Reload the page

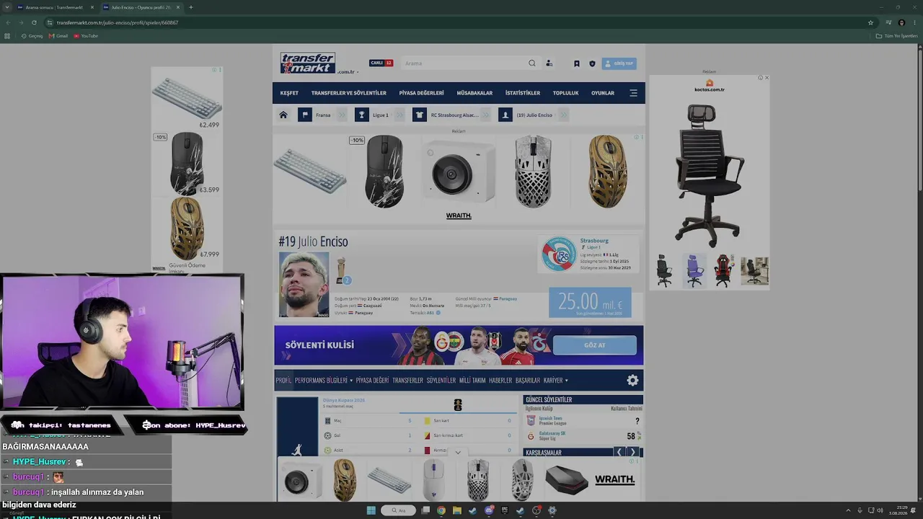34,22
